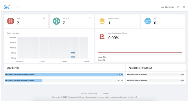Click the Calls HeatMap title

tap(13, 33)
